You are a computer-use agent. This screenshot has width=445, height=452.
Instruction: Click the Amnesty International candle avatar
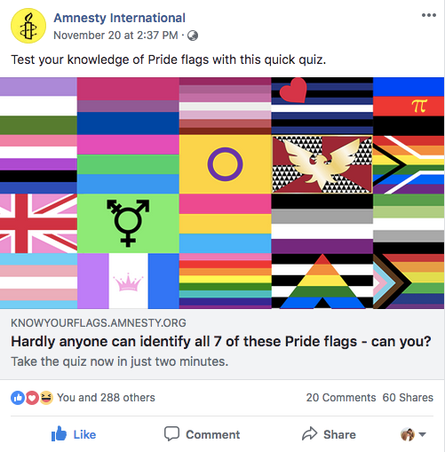click(x=28, y=26)
